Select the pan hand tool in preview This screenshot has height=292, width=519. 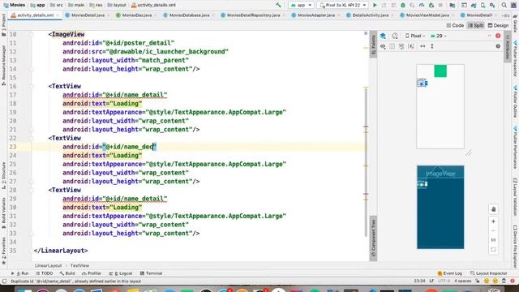click(x=493, y=209)
